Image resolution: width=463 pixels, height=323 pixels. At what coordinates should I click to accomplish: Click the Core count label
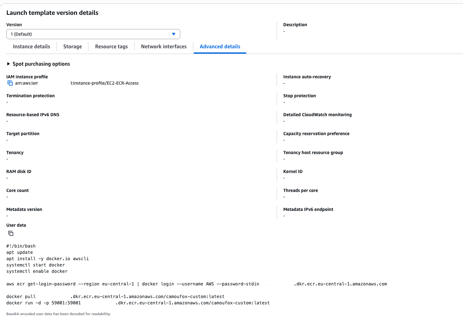click(17, 190)
